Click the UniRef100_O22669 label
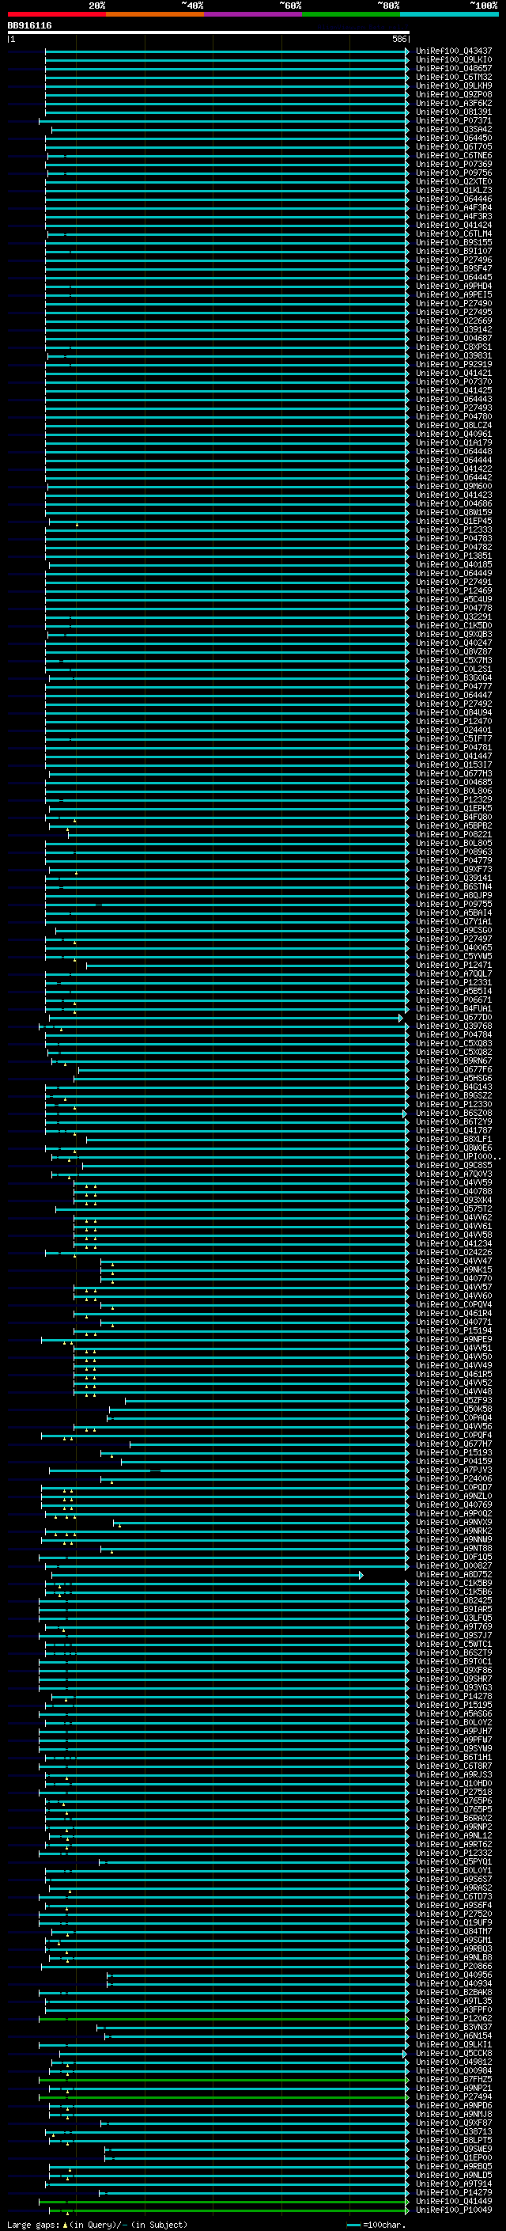 tap(454, 321)
